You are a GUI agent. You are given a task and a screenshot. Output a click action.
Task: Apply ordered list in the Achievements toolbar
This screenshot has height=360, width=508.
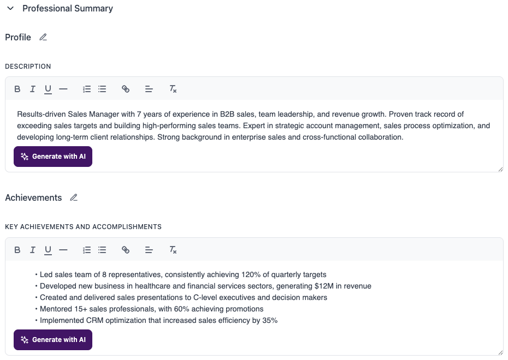click(x=86, y=250)
